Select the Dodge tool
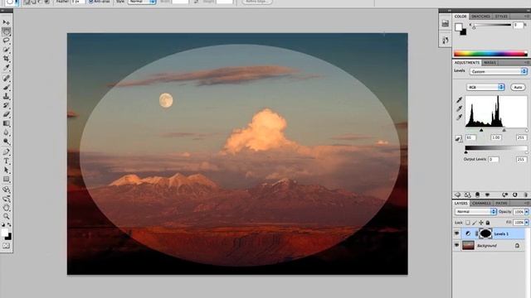Screen dimensions: 531x298 coord(6,142)
